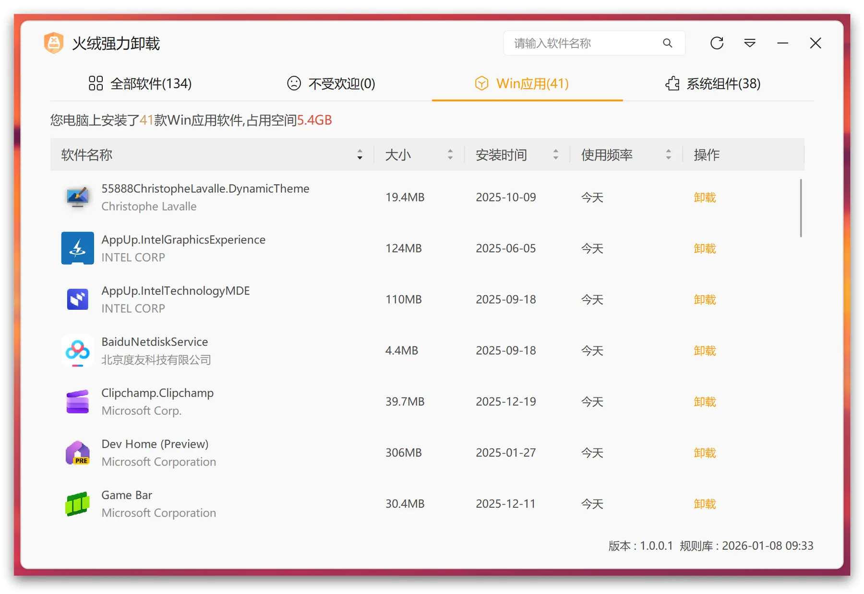Screen dimensions: 864x594
Task: Click the Dev Home Preview icon
Action: point(77,453)
